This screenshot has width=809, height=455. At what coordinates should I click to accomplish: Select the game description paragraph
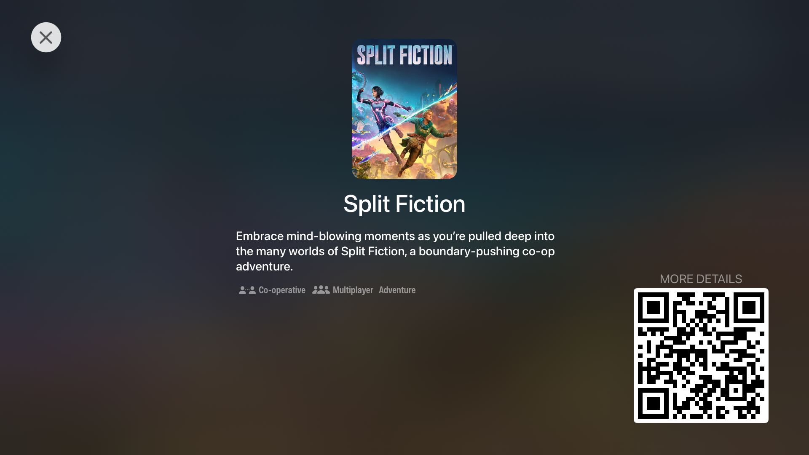pyautogui.click(x=395, y=251)
